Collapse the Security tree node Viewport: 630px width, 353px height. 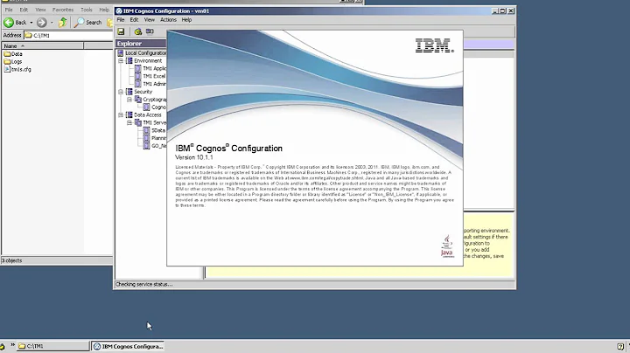tap(121, 92)
